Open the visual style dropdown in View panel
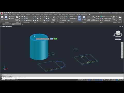This screenshot has width=124, height=93. tap(73, 17)
